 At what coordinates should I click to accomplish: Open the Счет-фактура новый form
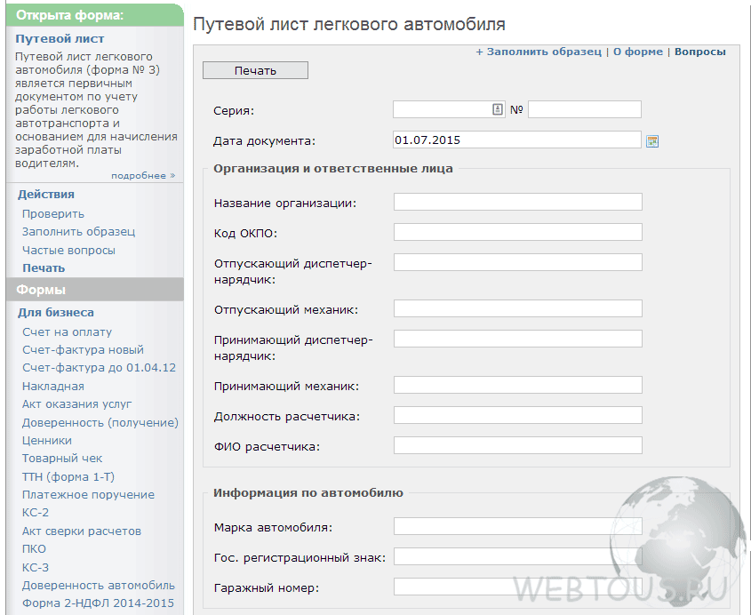(x=83, y=350)
